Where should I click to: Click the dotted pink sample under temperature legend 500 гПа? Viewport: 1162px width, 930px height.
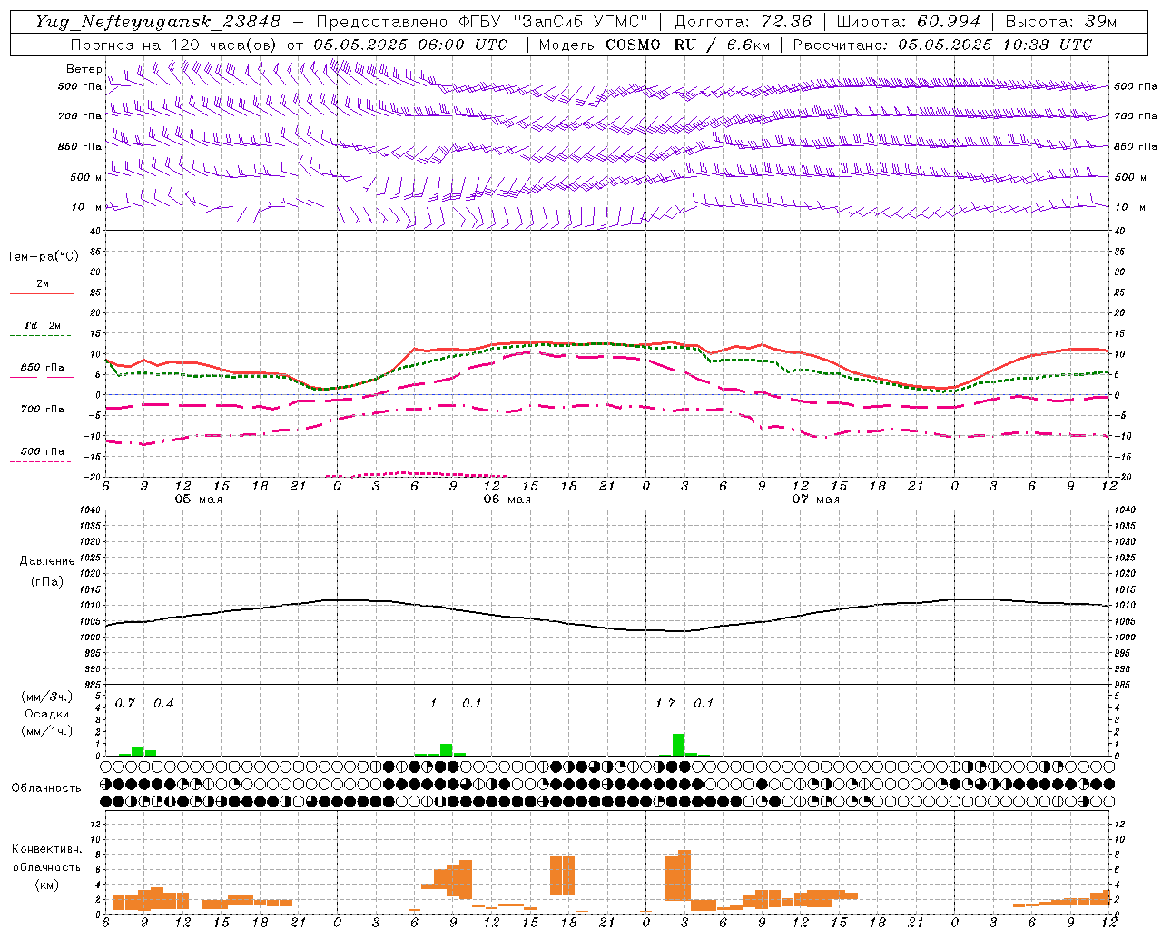click(40, 461)
